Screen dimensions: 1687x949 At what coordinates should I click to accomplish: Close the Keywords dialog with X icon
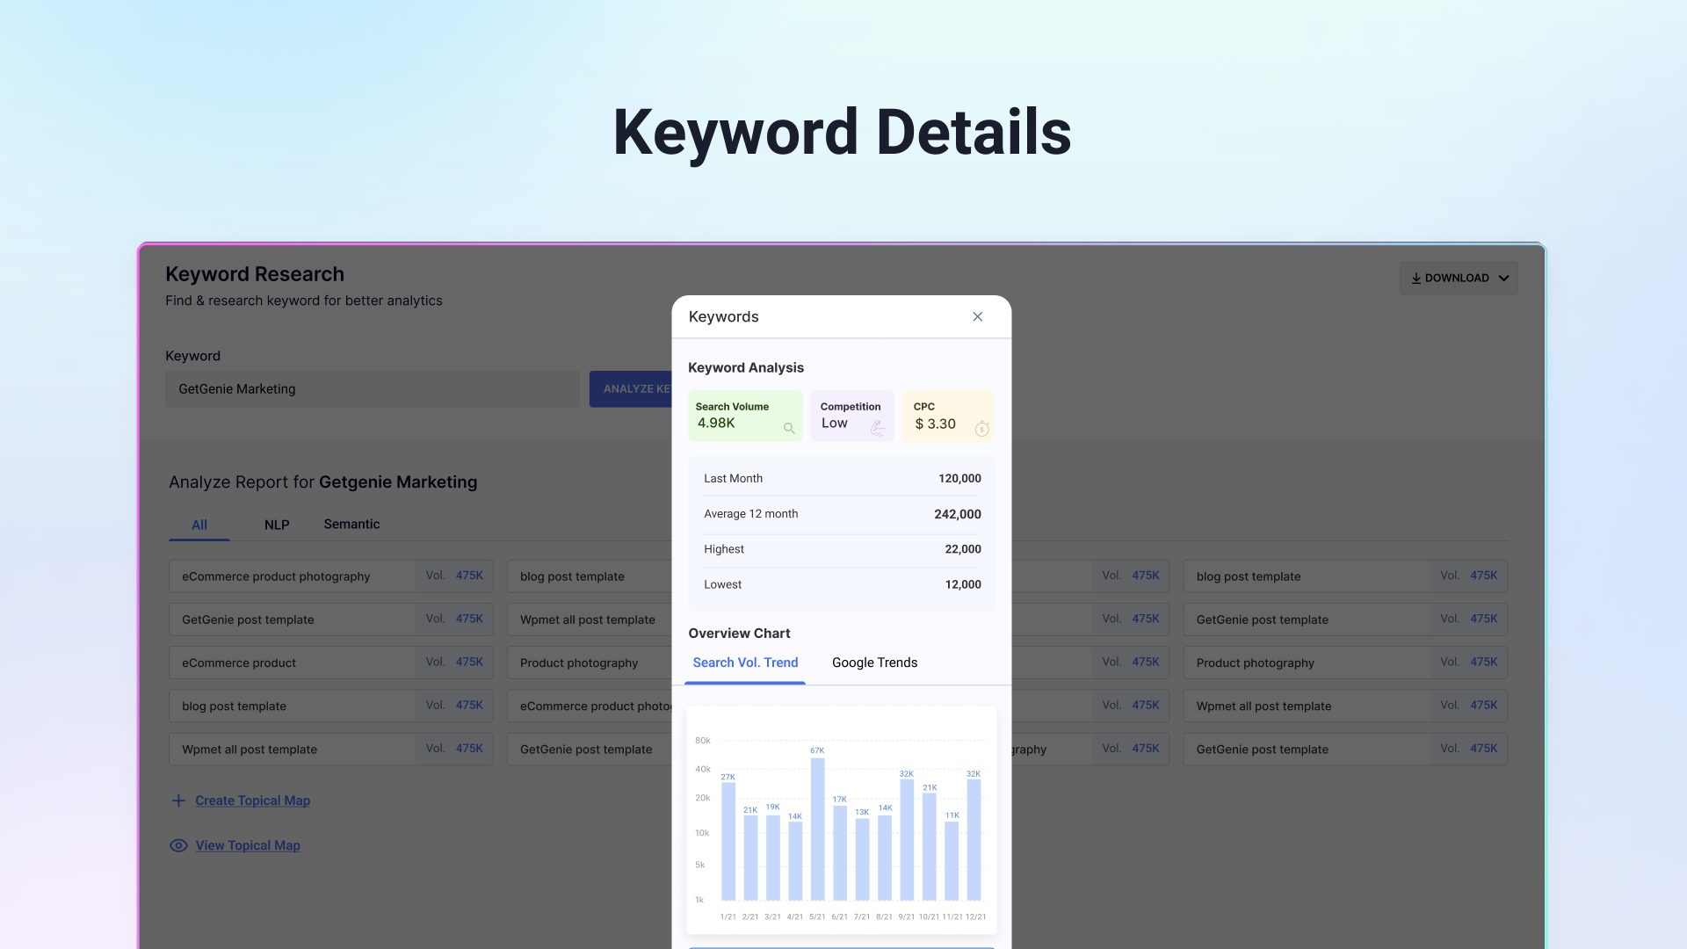click(x=977, y=316)
